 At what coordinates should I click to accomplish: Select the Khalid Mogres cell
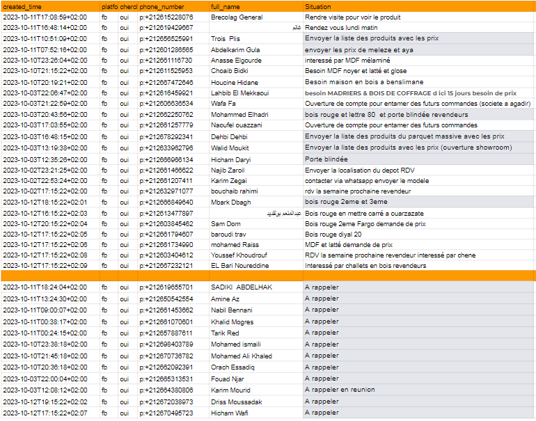(x=256, y=322)
